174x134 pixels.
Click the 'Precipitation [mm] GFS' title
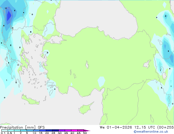[22, 127]
